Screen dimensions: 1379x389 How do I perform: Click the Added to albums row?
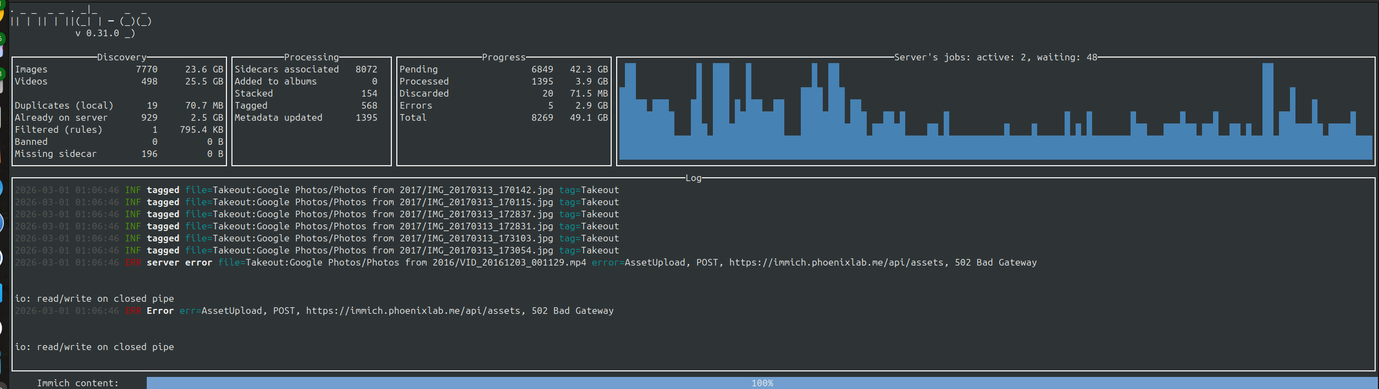pos(306,81)
